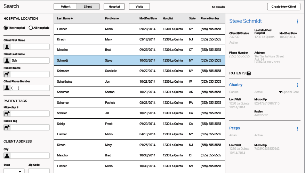The height and width of the screenshot is (173, 305).
Task: Select Schumar Patricia row
Action: click(139, 102)
